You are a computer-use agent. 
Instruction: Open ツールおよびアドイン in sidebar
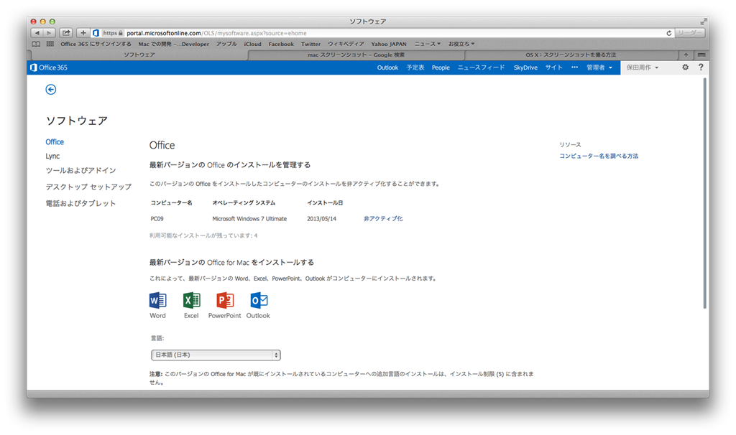pyautogui.click(x=80, y=171)
